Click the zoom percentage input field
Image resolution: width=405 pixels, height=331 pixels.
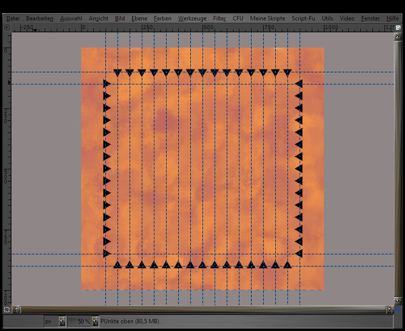79,321
